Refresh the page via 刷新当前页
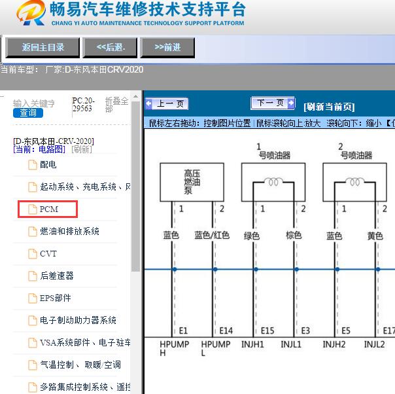Screen dimensions: 395x394 click(x=329, y=107)
